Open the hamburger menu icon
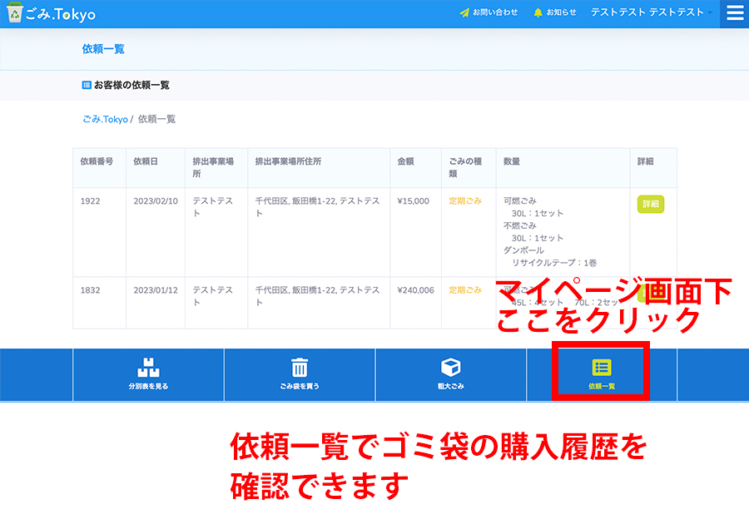749x524 pixels. pos(733,13)
